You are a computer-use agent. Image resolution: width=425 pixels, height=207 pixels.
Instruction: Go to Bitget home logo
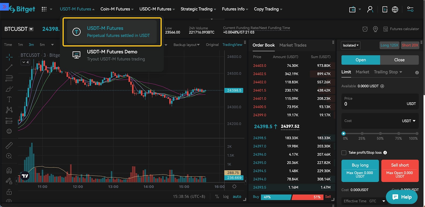pos(22,9)
